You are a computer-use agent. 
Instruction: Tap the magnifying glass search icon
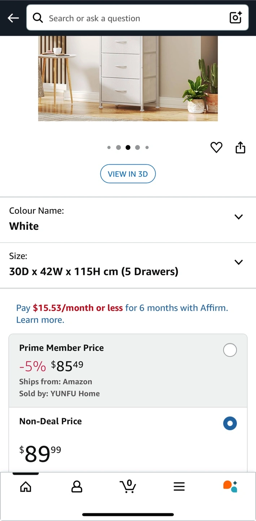pos(38,18)
